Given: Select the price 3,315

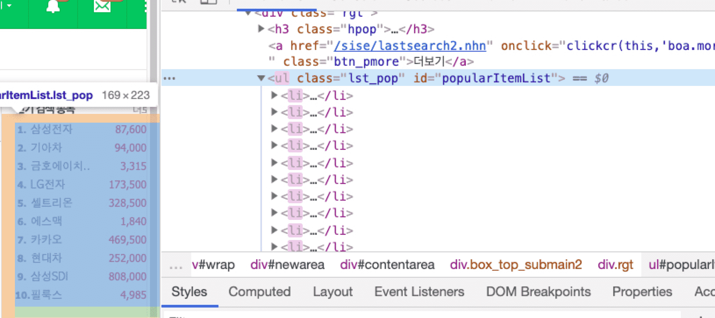Looking at the screenshot, I should click(x=133, y=166).
